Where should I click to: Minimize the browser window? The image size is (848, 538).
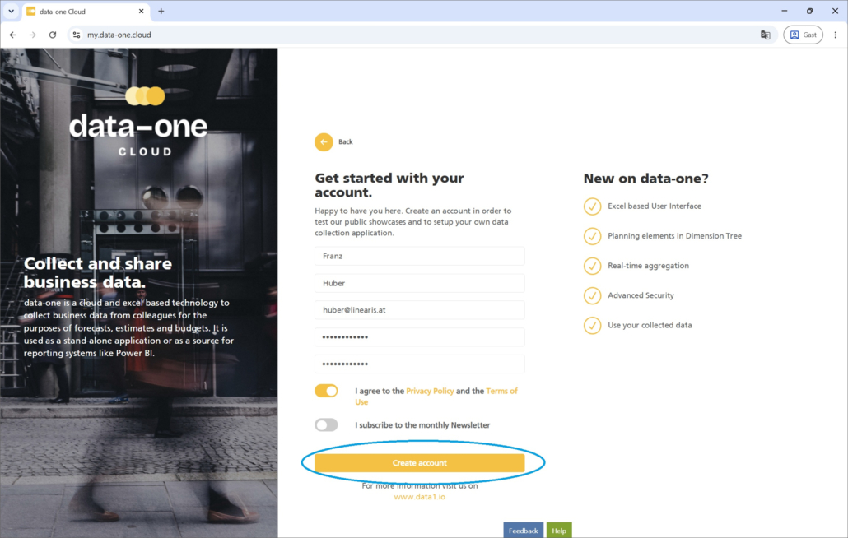[784, 11]
